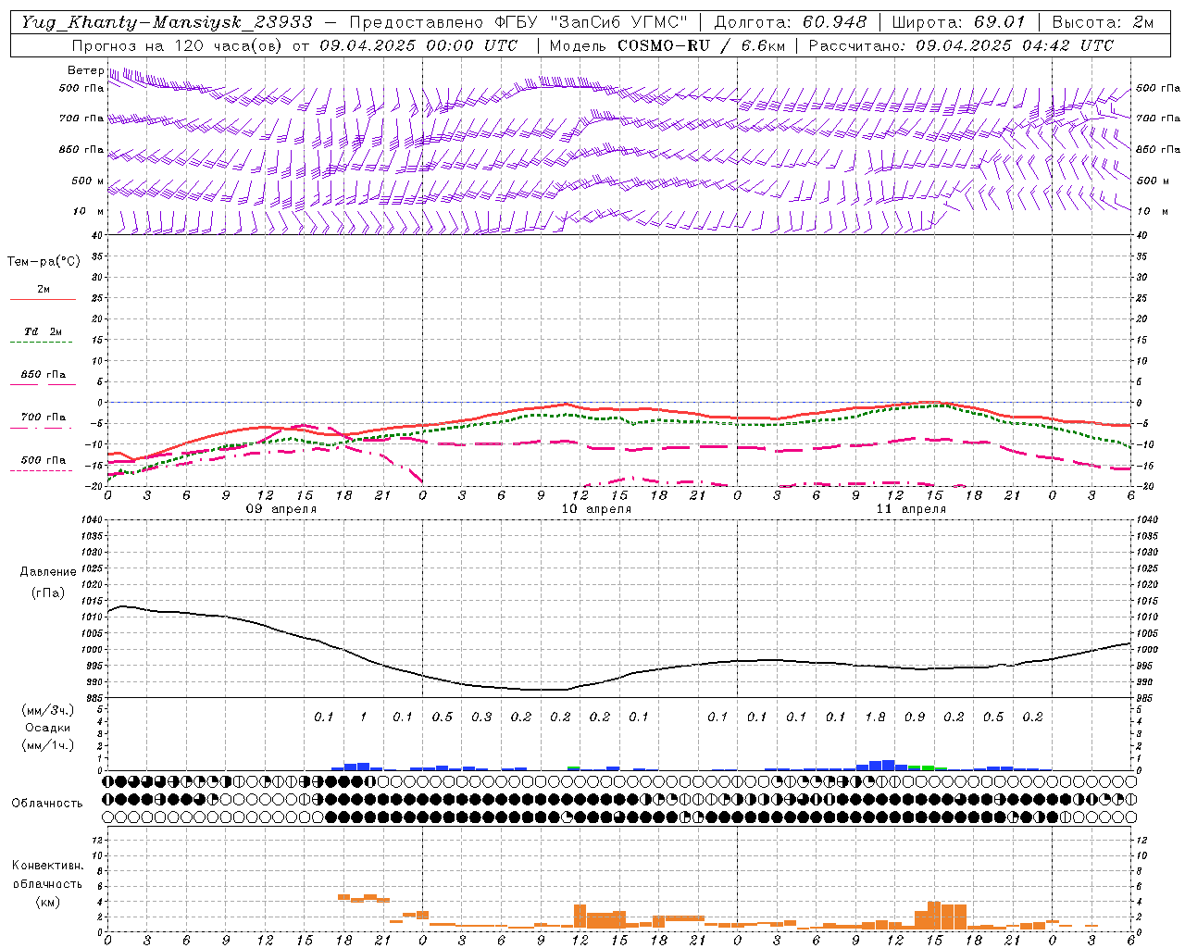Select the latitude value Широта: 69.01
The image size is (1185, 948).
click(x=958, y=22)
